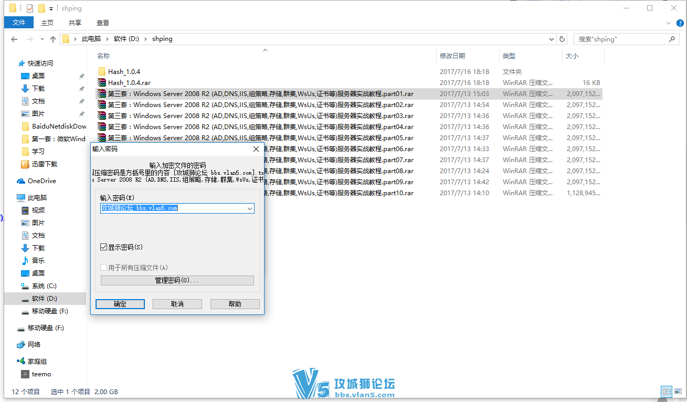
Task: Open the 共享 ribbon tab
Action: [75, 23]
